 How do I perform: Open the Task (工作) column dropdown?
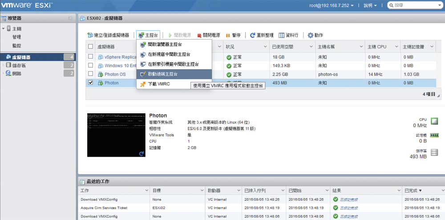[x=147, y=191]
